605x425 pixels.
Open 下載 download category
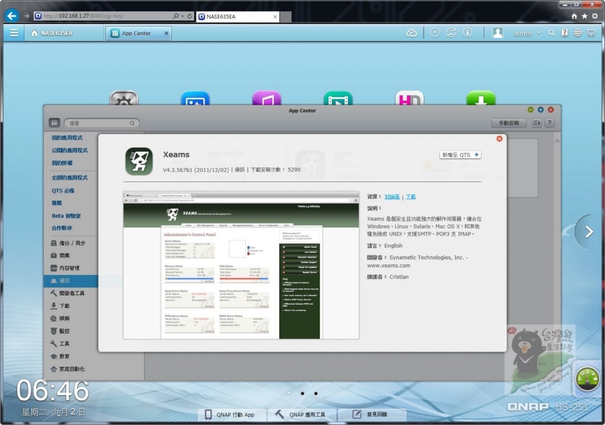click(x=60, y=306)
